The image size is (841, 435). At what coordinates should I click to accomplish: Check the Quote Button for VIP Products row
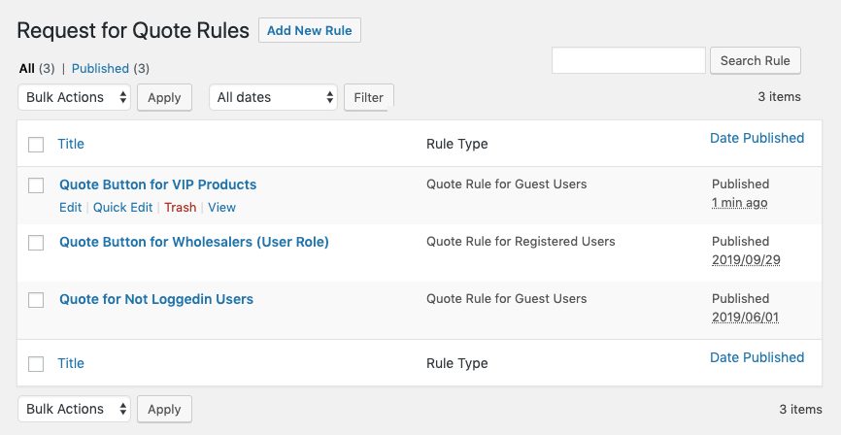[x=36, y=184]
